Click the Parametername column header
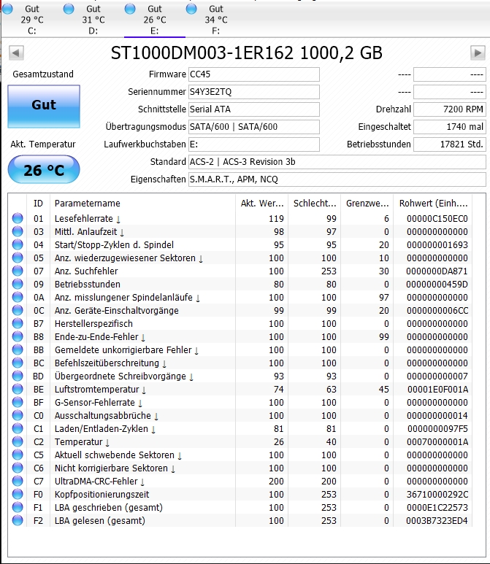Screen dimensions: 490x564 [142, 204]
